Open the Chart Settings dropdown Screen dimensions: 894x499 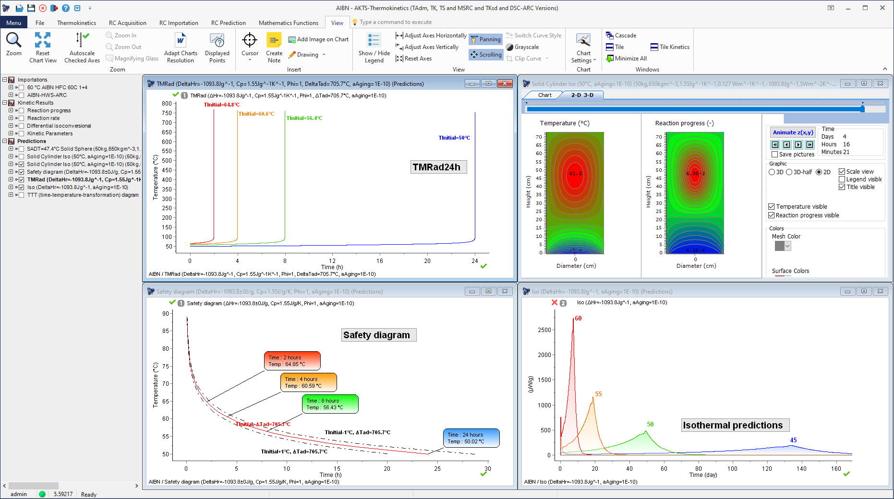coord(583,60)
